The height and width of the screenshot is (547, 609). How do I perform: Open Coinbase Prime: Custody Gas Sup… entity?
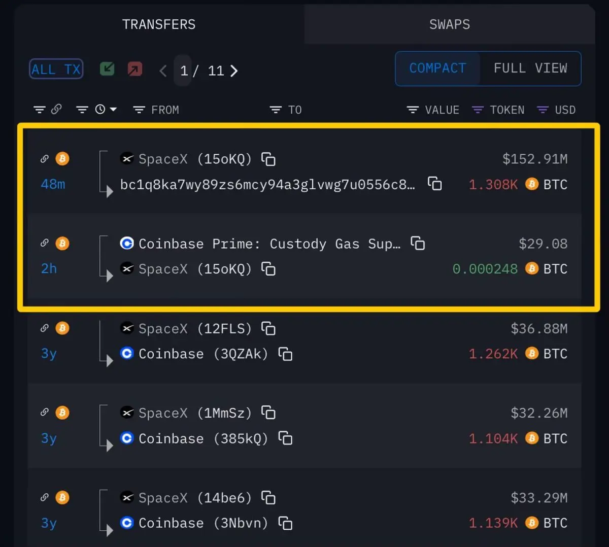pos(260,244)
